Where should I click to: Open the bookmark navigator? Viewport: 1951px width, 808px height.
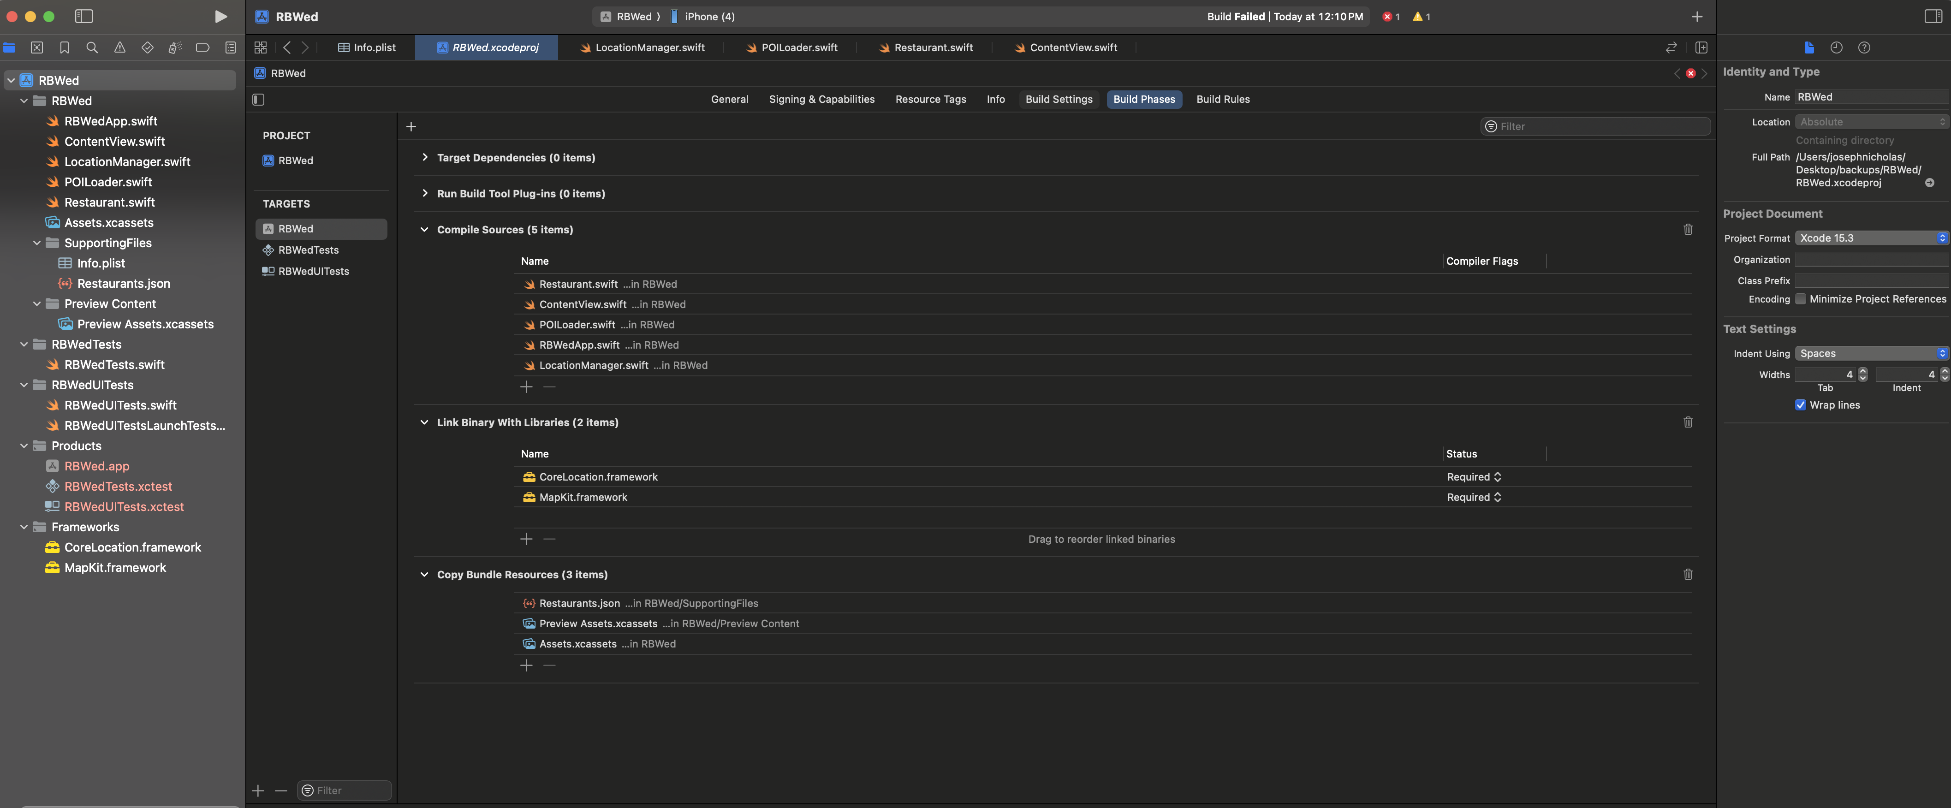[65, 48]
